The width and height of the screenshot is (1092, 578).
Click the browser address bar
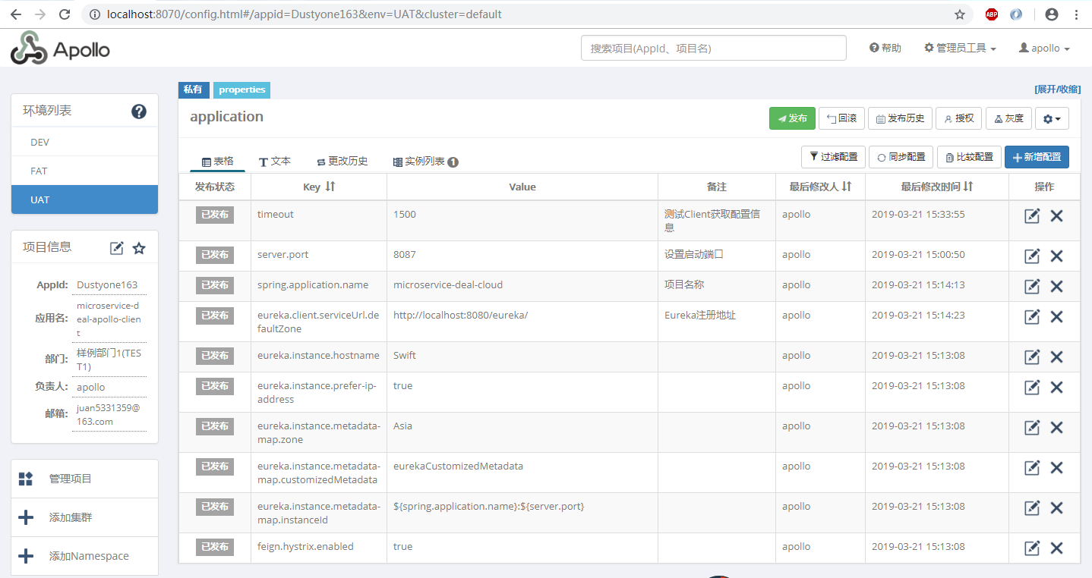pos(516,14)
